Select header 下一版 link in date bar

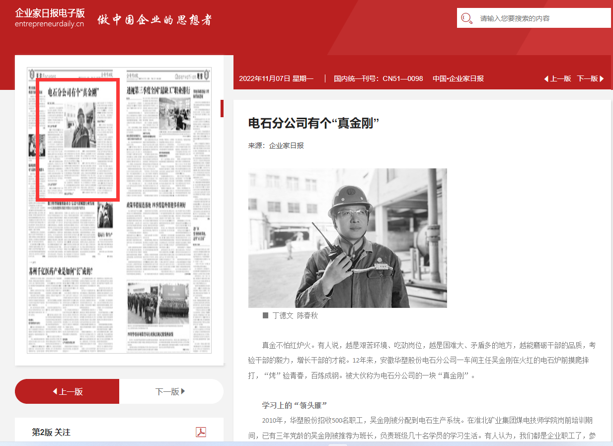click(x=587, y=78)
